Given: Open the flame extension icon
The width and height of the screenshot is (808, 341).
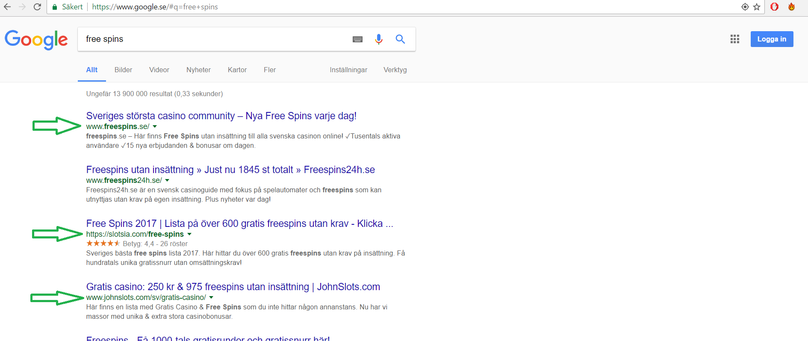Looking at the screenshot, I should tap(791, 7).
